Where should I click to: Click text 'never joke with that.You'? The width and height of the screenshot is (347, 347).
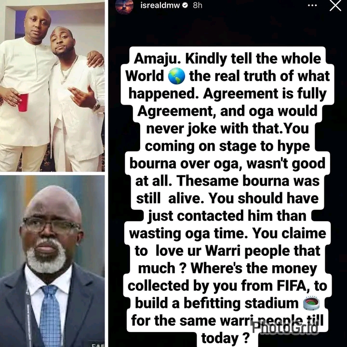click(227, 129)
